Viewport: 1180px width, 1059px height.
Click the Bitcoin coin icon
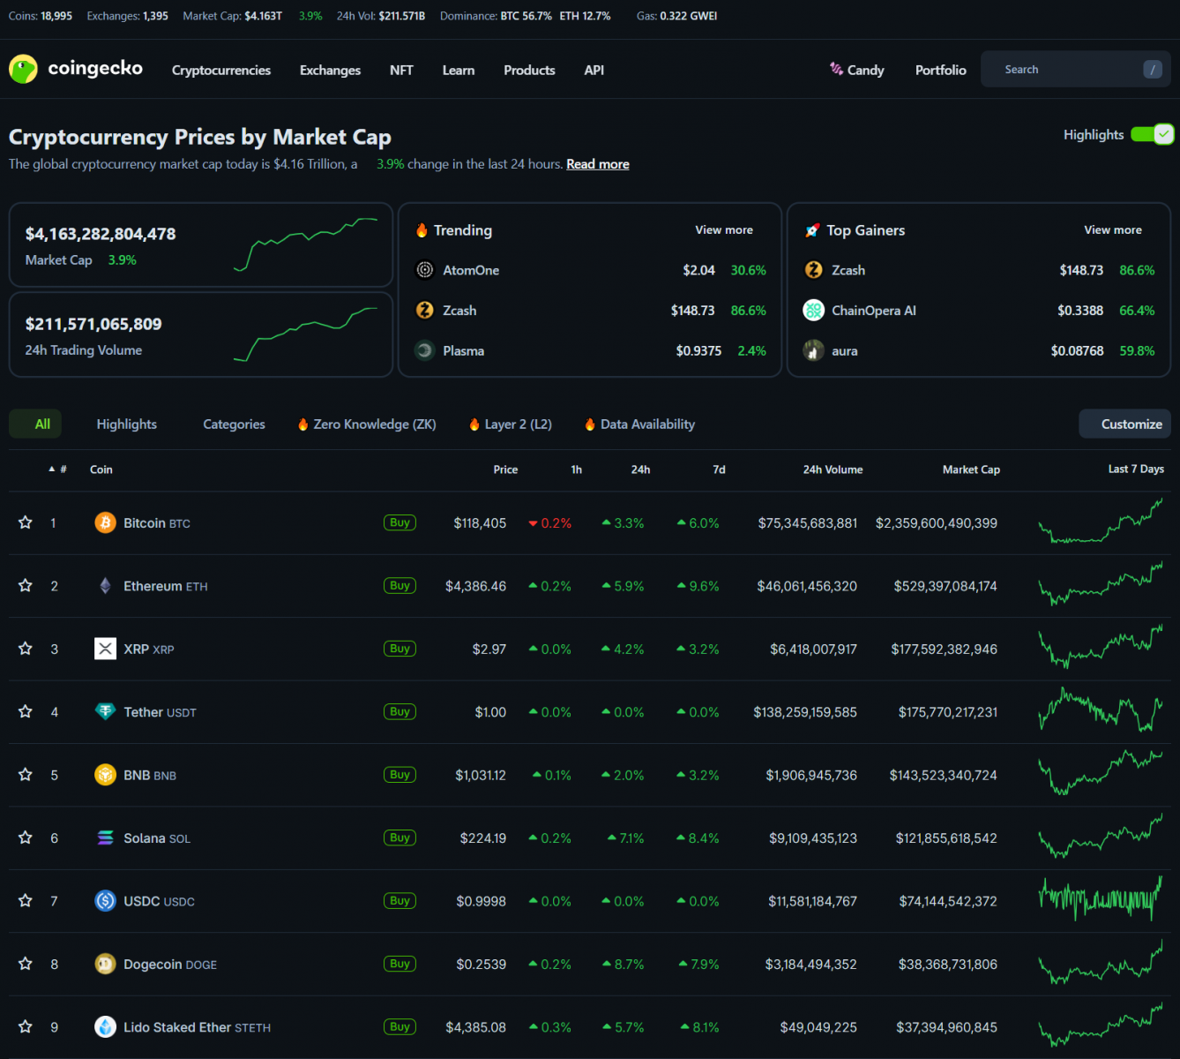[105, 523]
